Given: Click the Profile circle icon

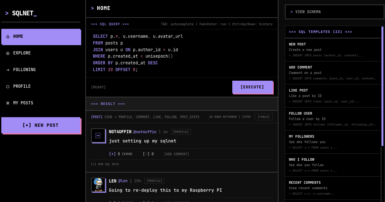Looking at the screenshot, I should click(x=8, y=86).
